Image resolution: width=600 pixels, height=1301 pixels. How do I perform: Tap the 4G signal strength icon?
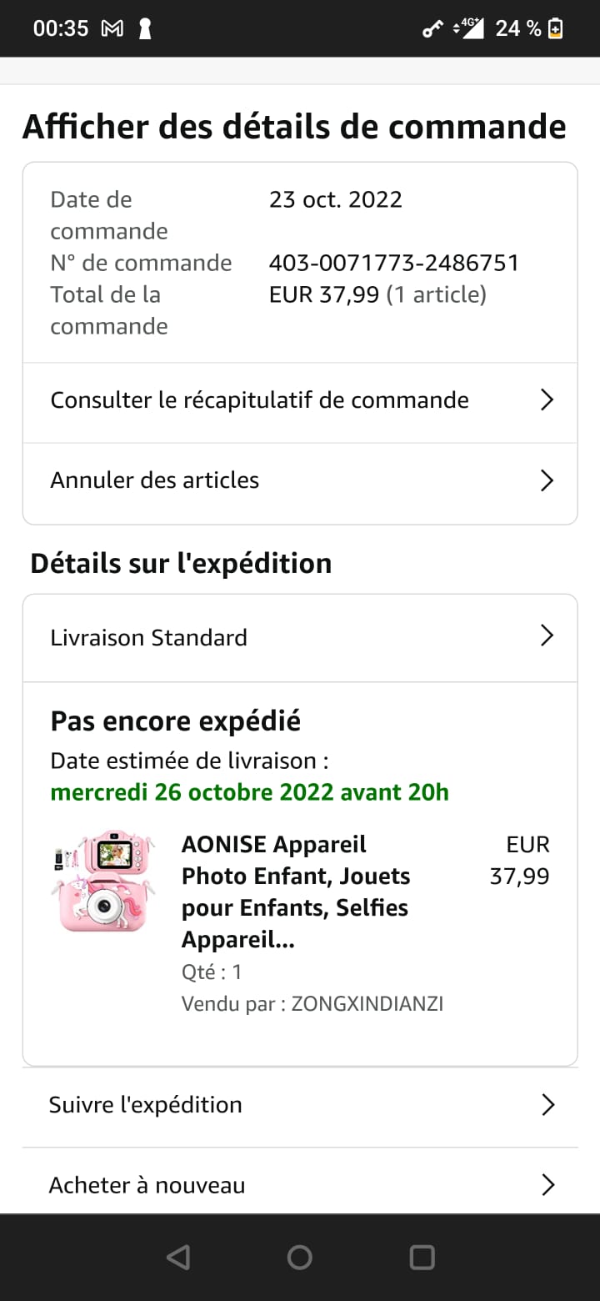(469, 28)
